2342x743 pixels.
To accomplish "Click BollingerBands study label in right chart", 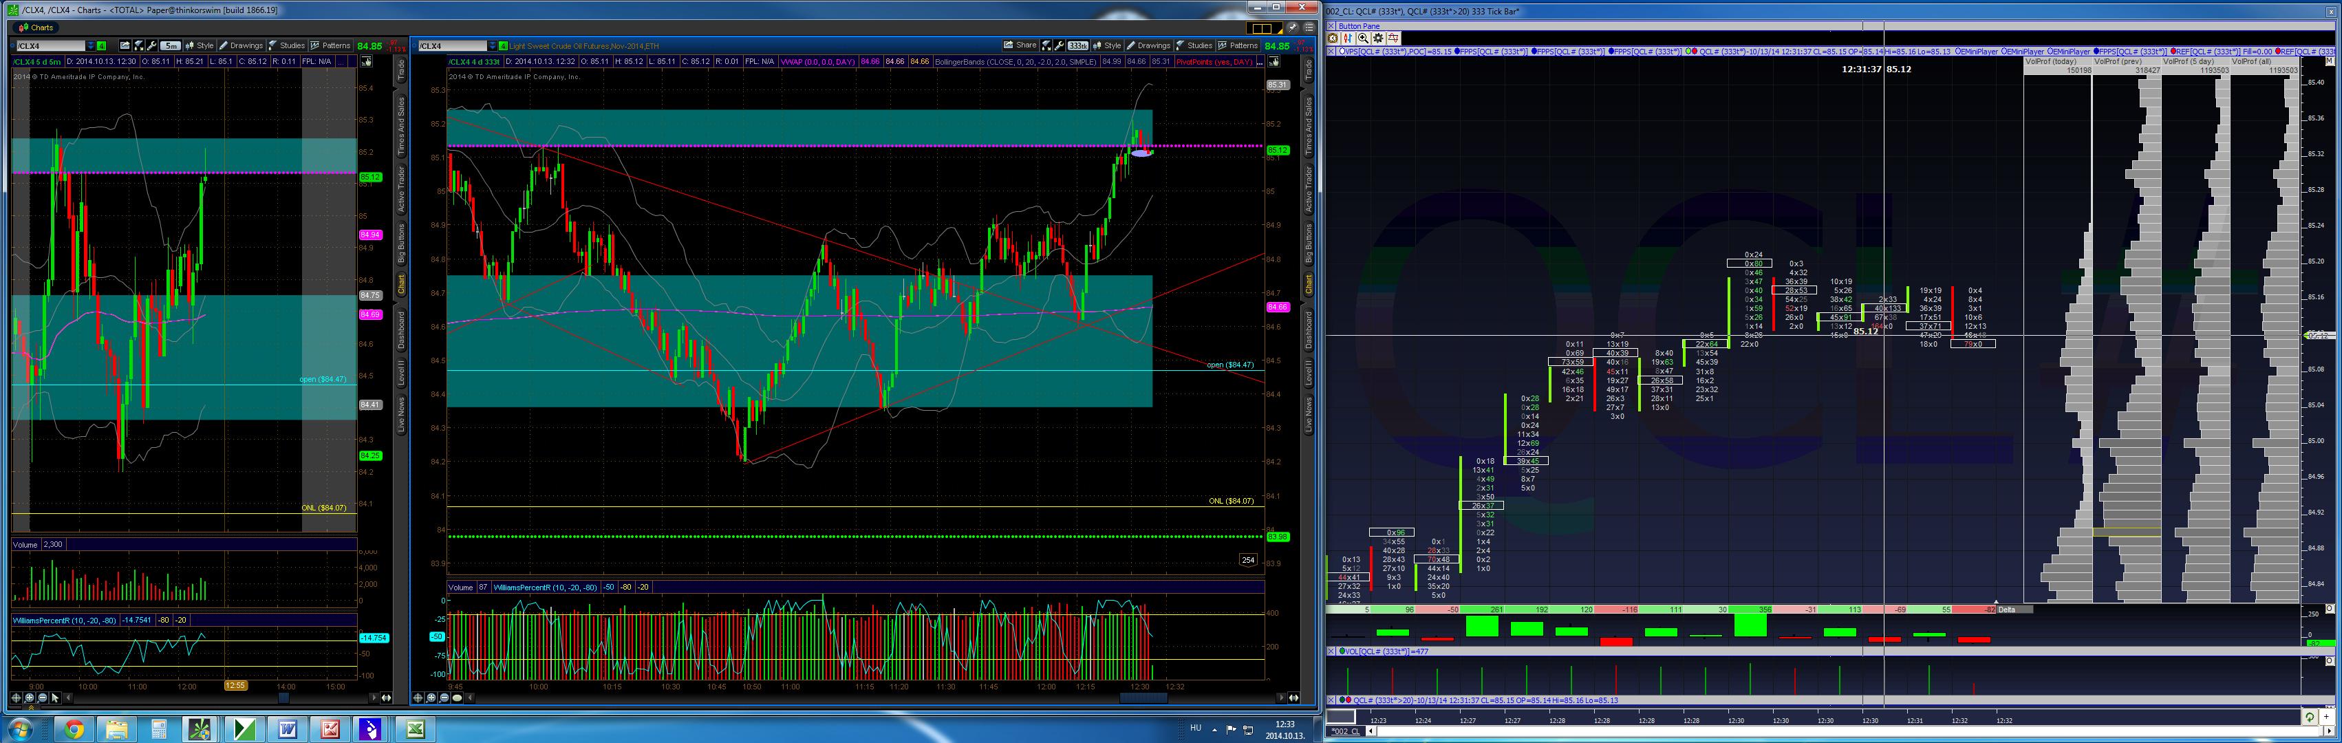I will 1015,62.
